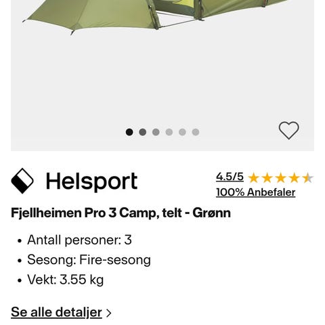Viewport: 325px width, 325px height.
Task: Go to the second carousel image dot
Action: coord(143,132)
